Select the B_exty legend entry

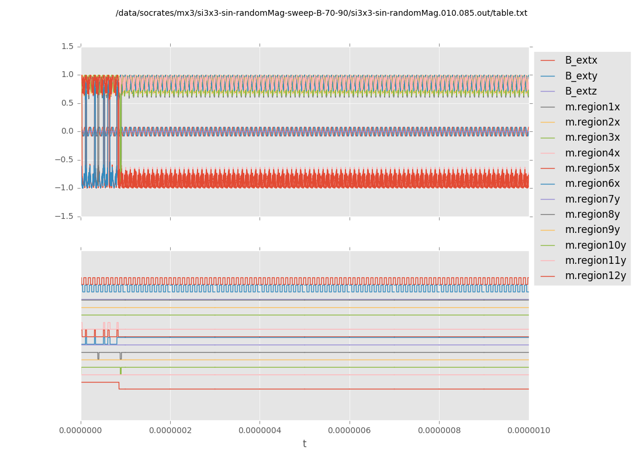(x=581, y=76)
